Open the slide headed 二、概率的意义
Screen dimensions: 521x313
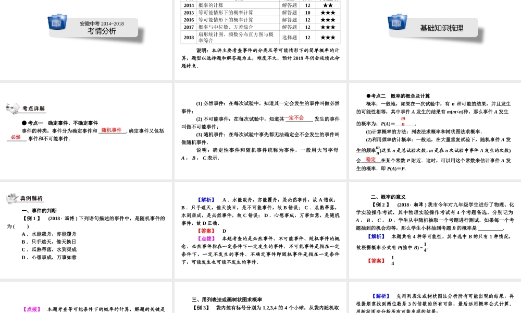coord(435,230)
